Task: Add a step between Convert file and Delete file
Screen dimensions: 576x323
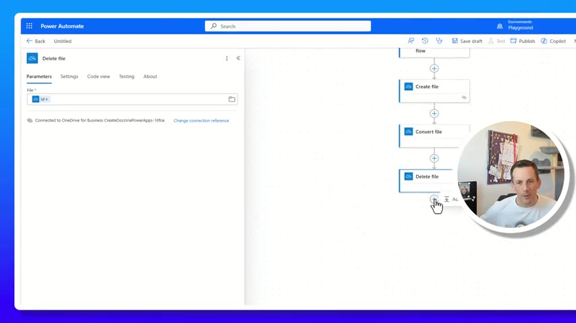Action: (434, 159)
